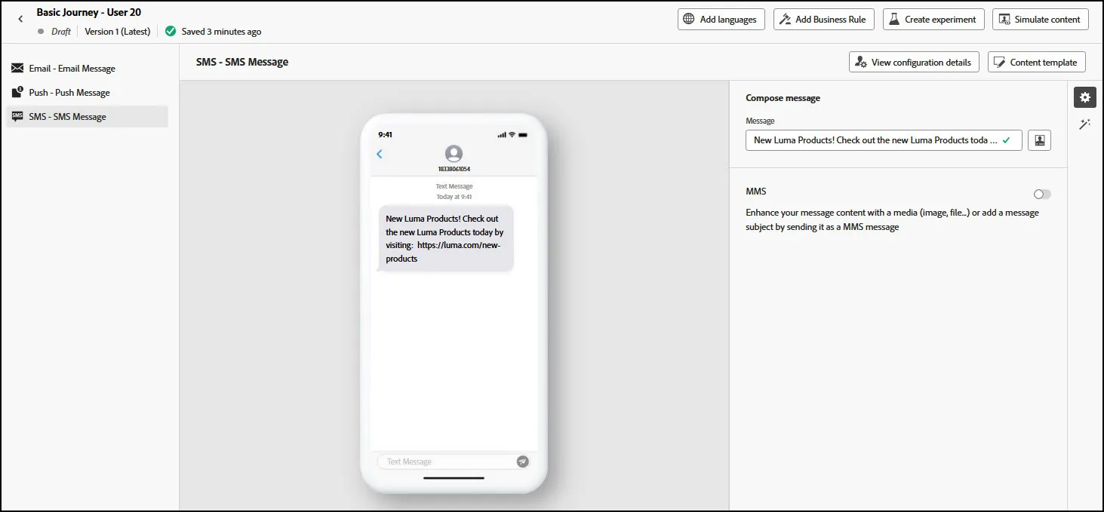This screenshot has width=1104, height=512.
Task: Click the Today at 9:41 timestamp
Action: coord(454,197)
